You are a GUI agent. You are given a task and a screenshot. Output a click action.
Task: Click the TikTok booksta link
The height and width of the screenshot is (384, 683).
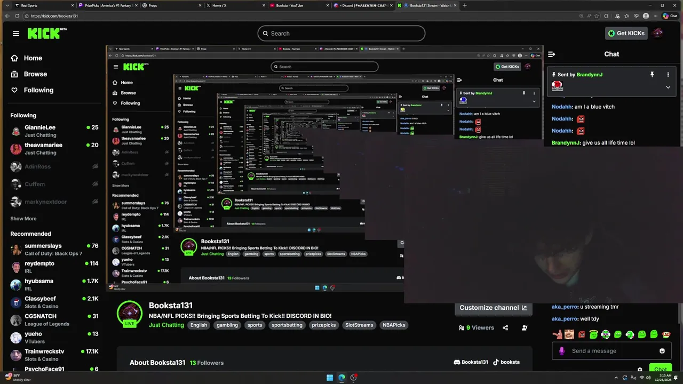(506, 362)
